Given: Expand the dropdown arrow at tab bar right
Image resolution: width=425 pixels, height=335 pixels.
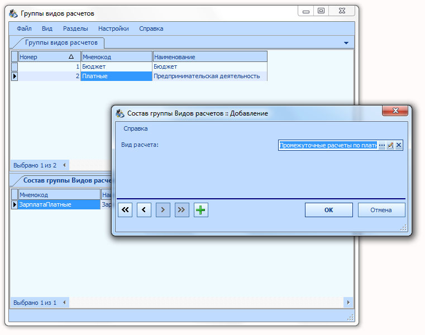Looking at the screenshot, I should [x=346, y=43].
